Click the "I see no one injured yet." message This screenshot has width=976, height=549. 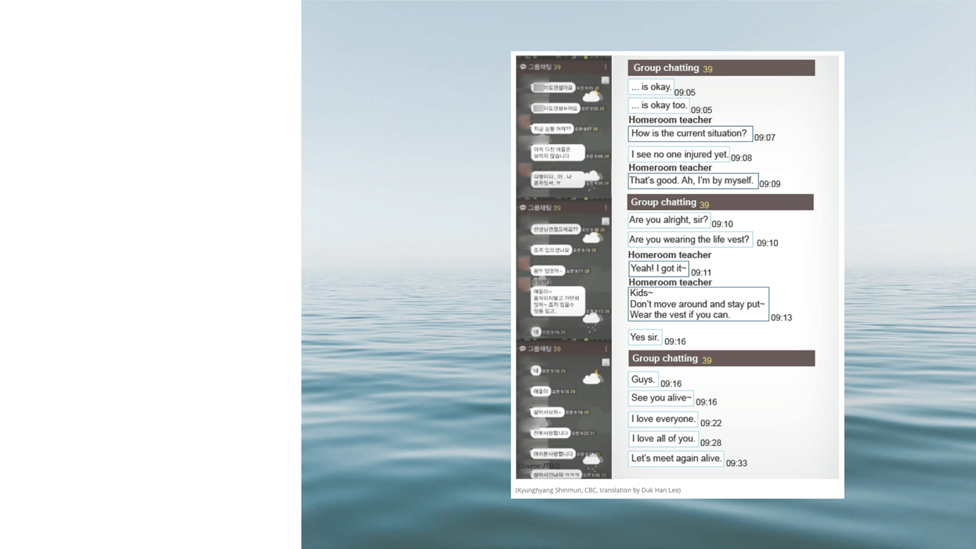point(679,155)
